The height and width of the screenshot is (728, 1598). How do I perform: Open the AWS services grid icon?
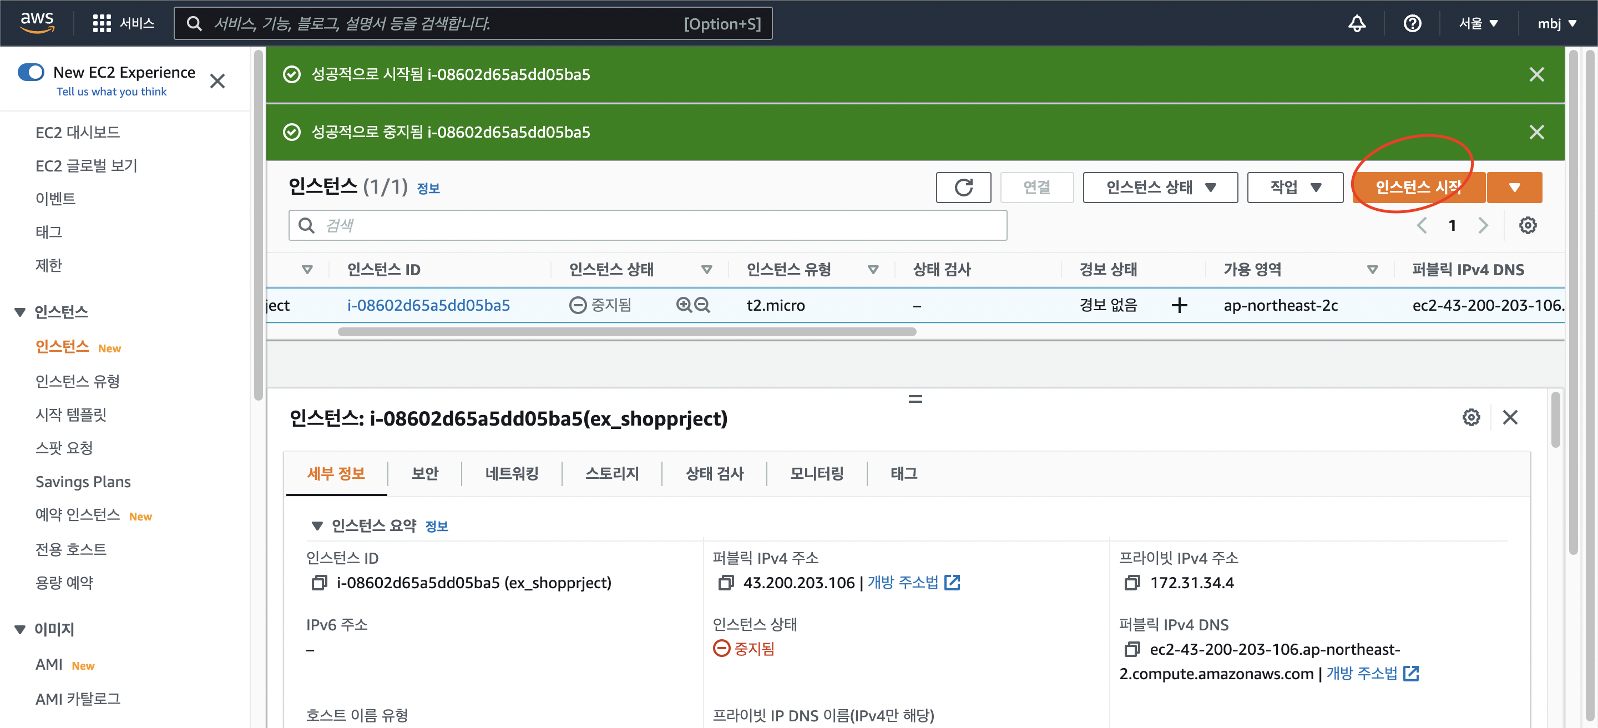coord(101,23)
